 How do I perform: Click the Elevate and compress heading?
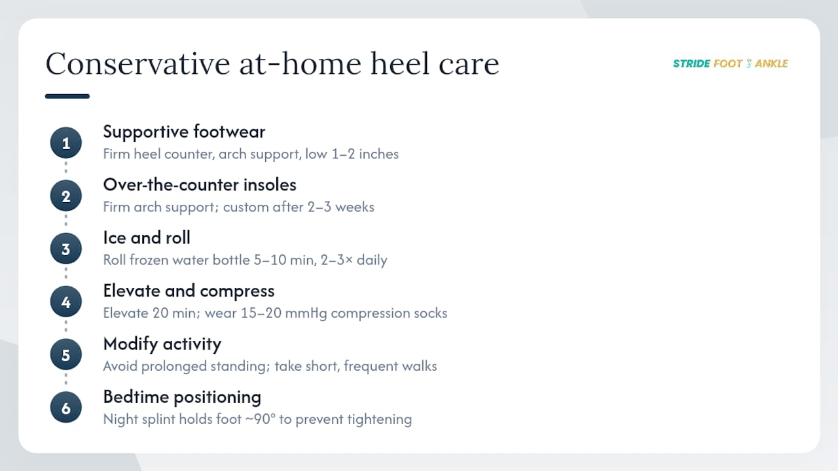(189, 290)
